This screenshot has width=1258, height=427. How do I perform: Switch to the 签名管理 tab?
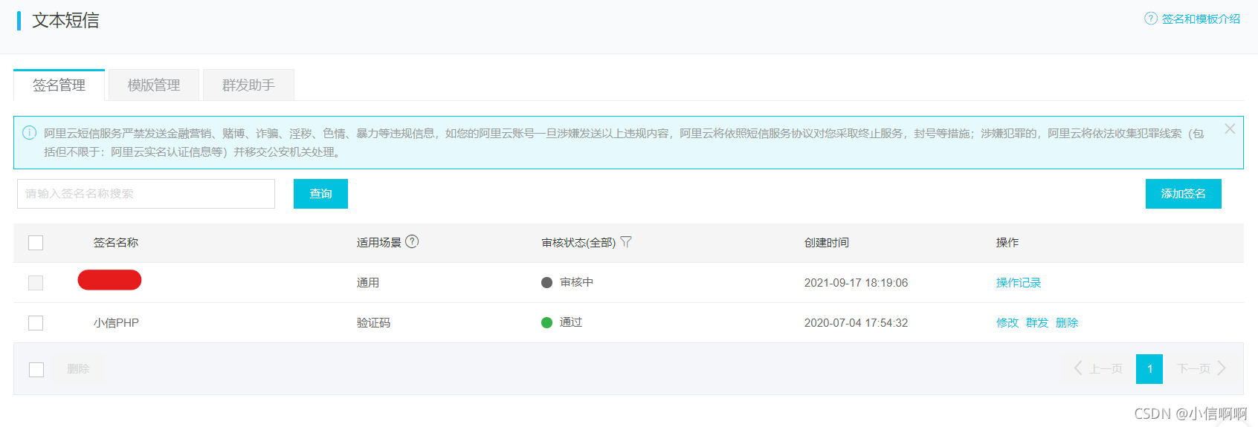pyautogui.click(x=59, y=85)
